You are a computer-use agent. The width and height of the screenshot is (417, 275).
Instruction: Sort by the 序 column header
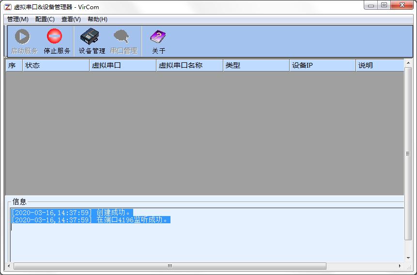[x=14, y=65]
